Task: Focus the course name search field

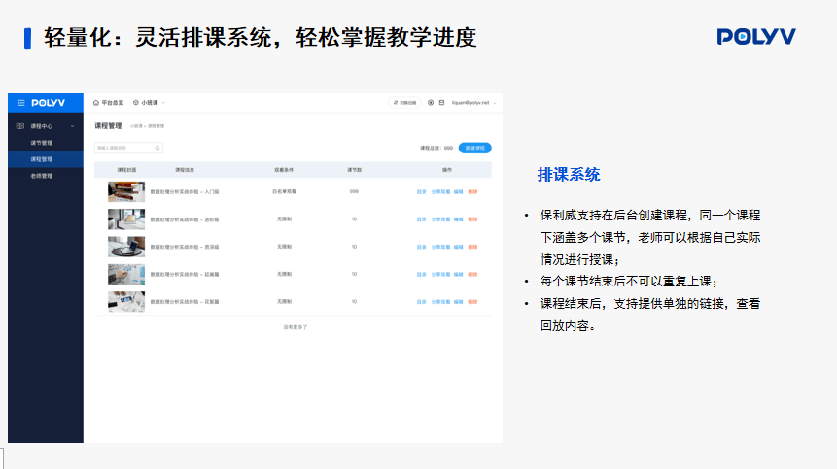Action: pos(128,148)
